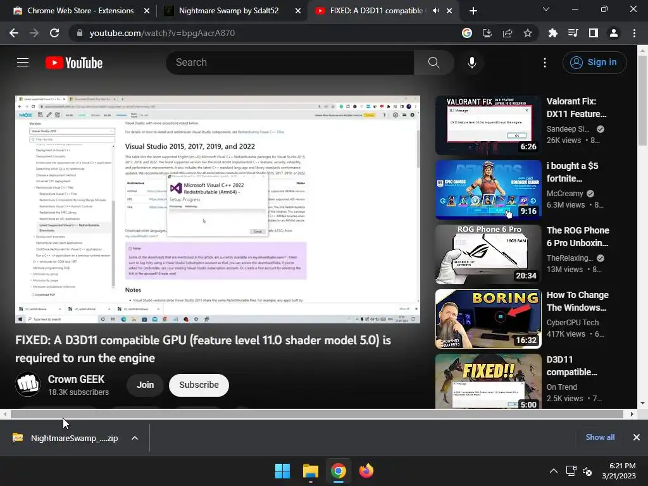648x486 pixels.
Task: Go to YouTube home via the logo
Action: tap(74, 63)
